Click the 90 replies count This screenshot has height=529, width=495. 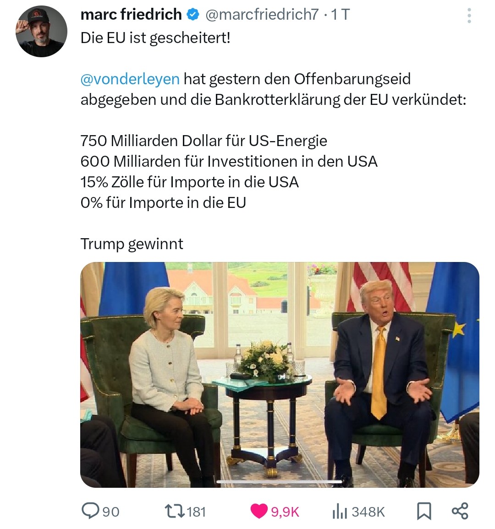pyautogui.click(x=111, y=512)
